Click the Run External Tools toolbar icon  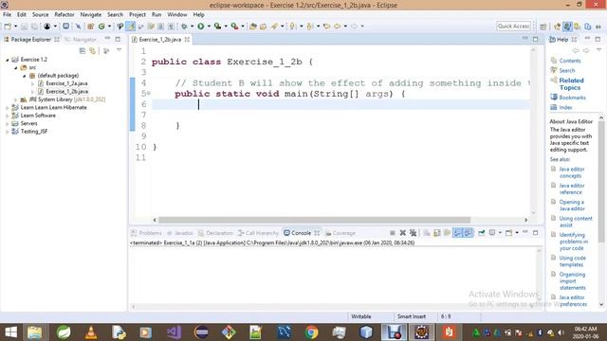click(234, 27)
